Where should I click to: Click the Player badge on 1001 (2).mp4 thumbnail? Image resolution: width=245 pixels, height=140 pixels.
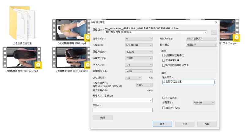[x=236, y=38]
